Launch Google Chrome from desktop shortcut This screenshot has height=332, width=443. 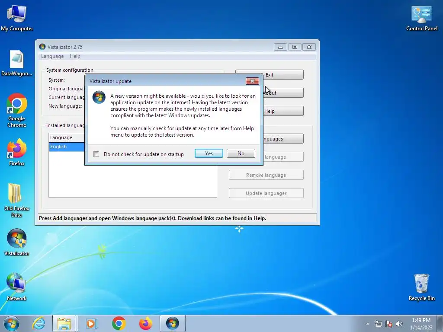17,110
